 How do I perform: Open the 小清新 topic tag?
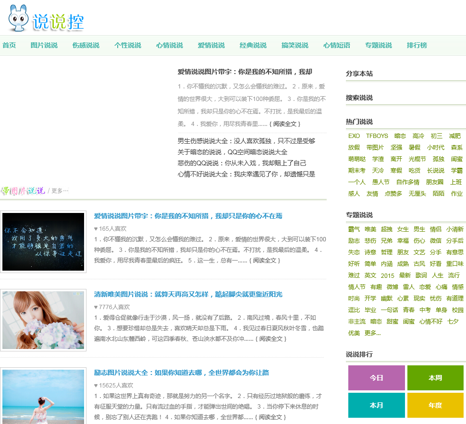pyautogui.click(x=454, y=229)
